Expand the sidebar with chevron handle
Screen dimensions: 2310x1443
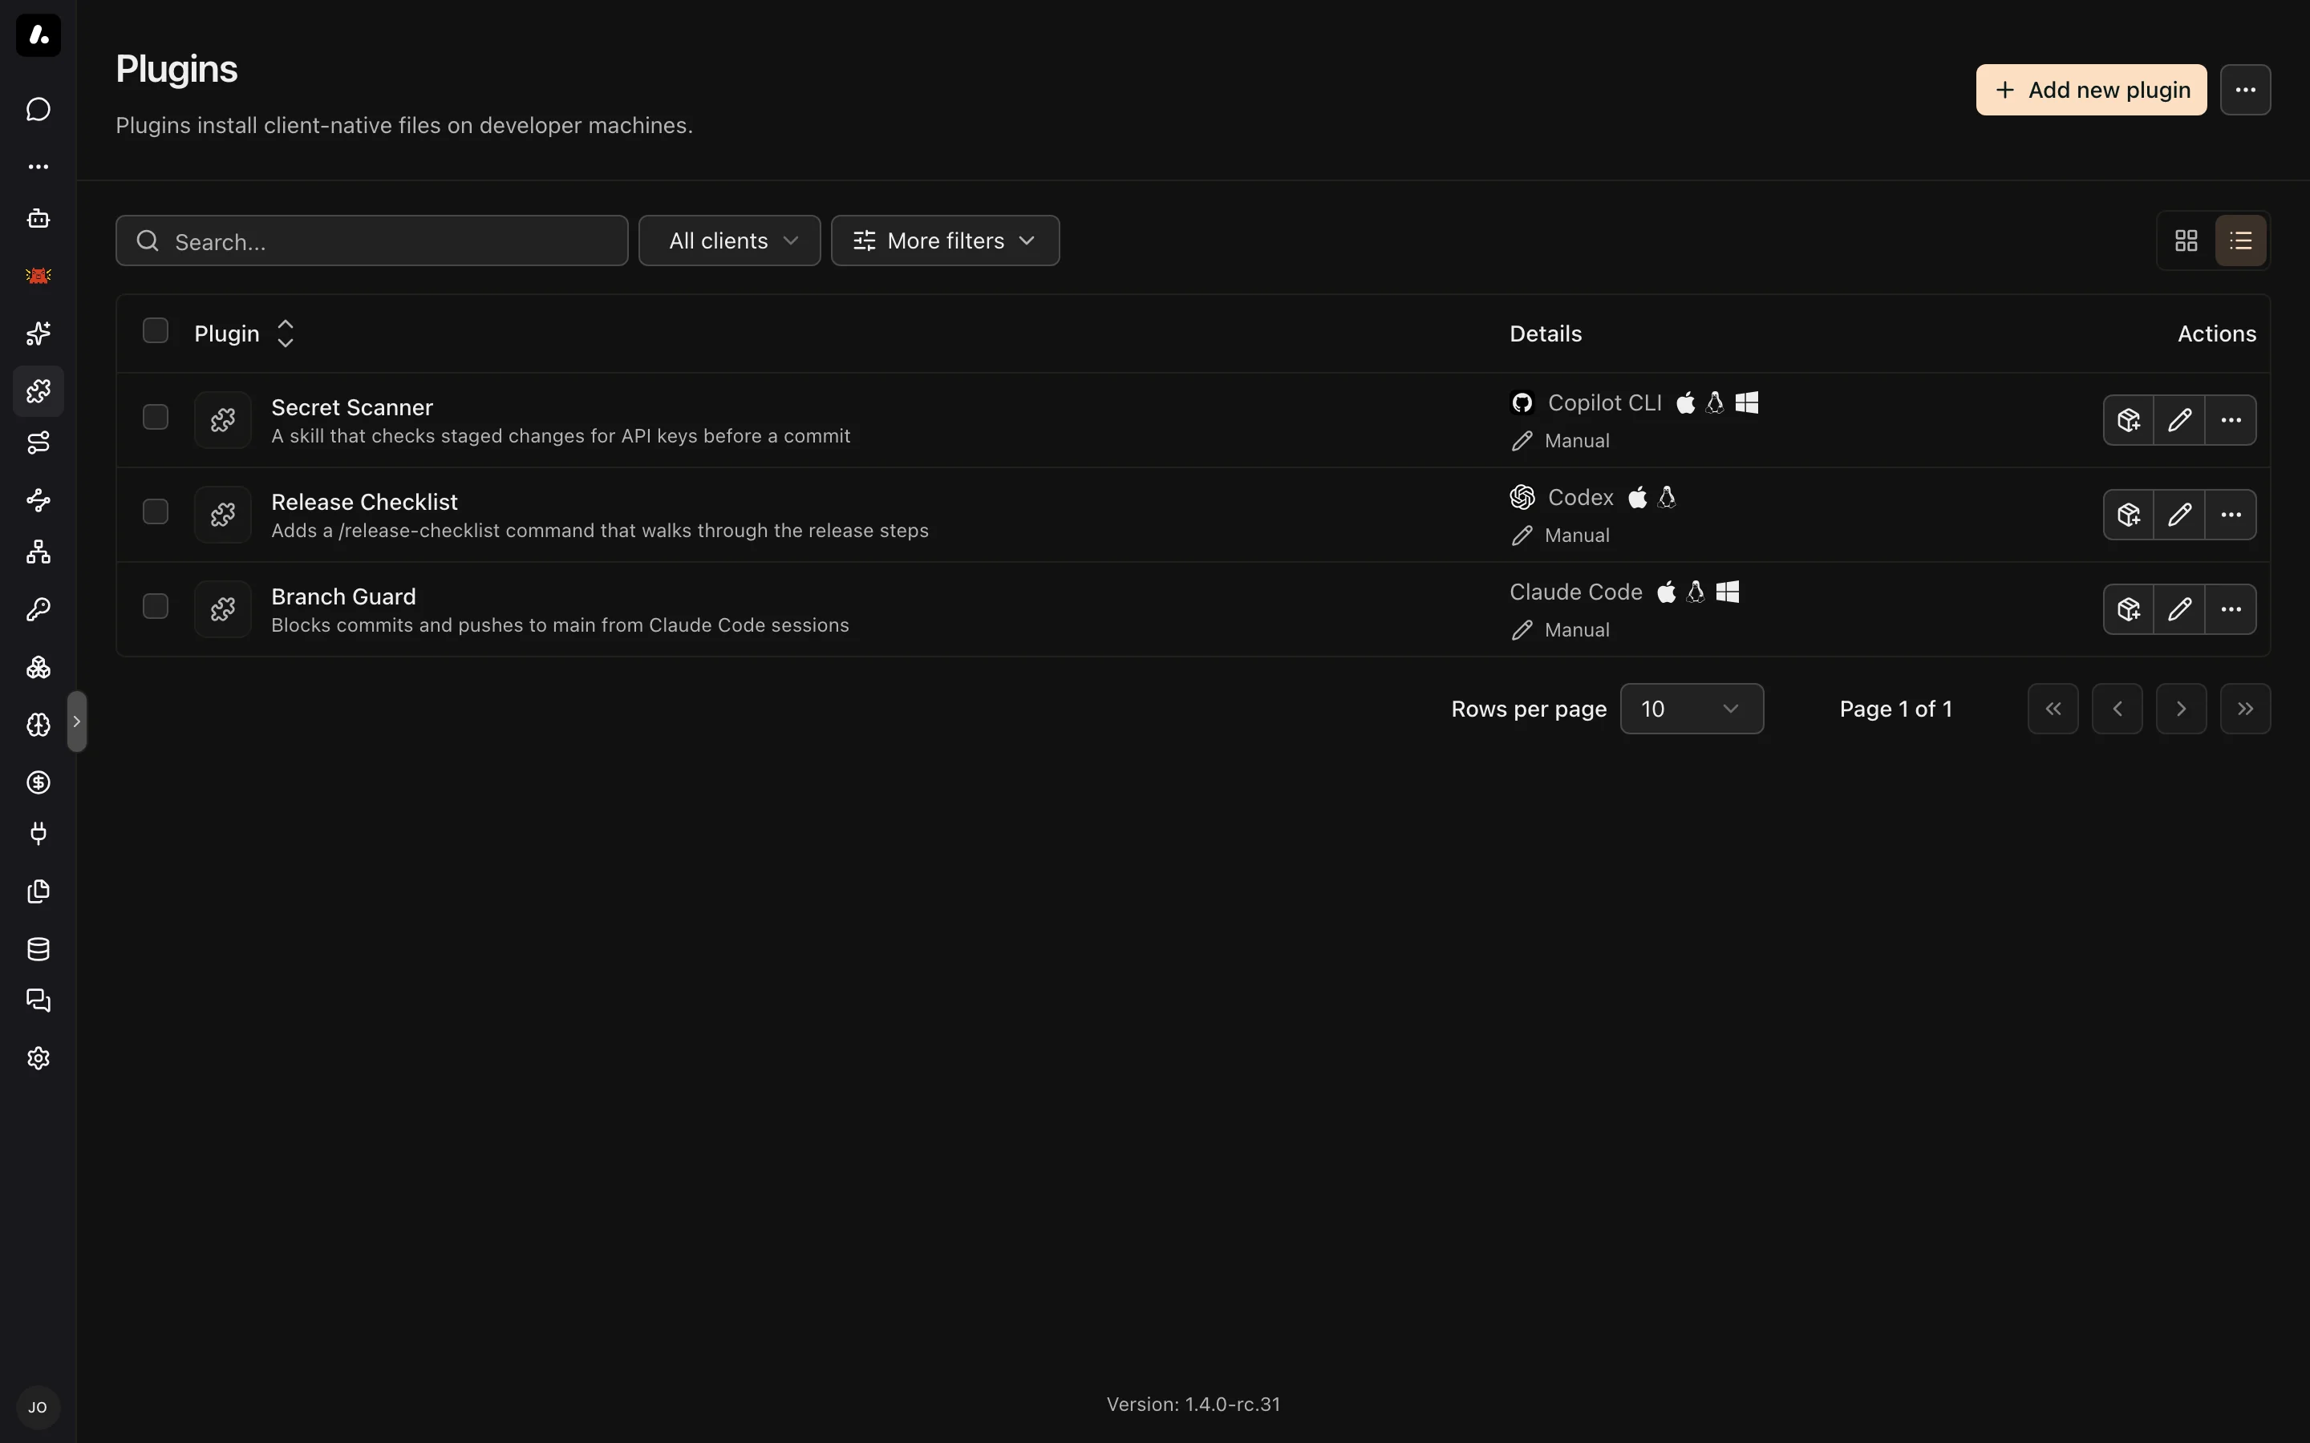77,721
